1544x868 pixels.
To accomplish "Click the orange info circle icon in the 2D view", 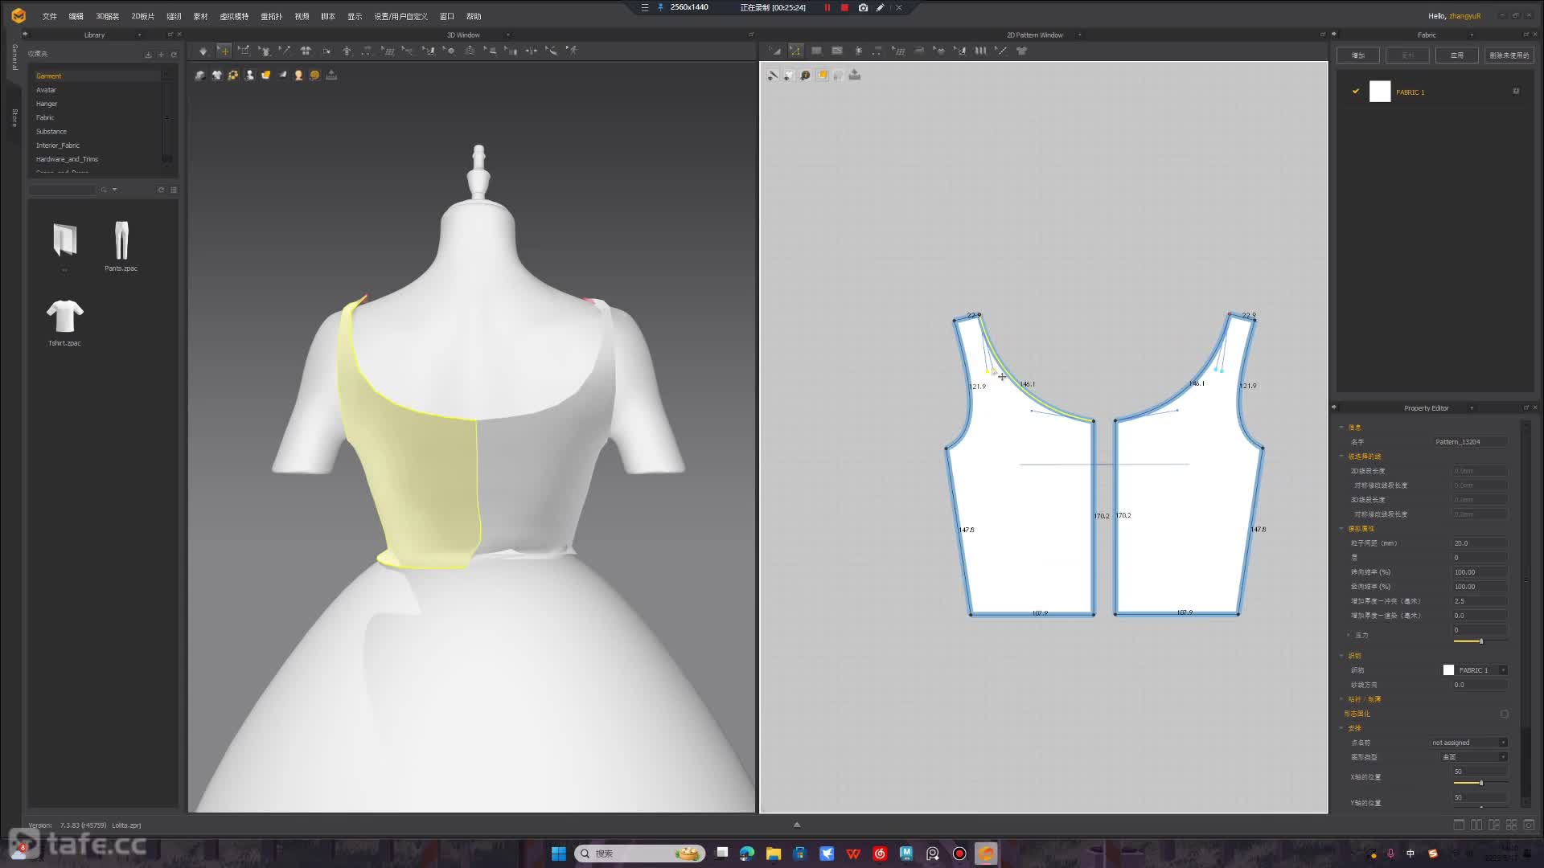I will pos(805,75).
